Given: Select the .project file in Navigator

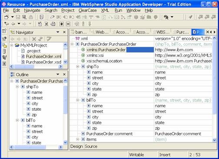Looking at the screenshot, I should pyautogui.click(x=33, y=51).
